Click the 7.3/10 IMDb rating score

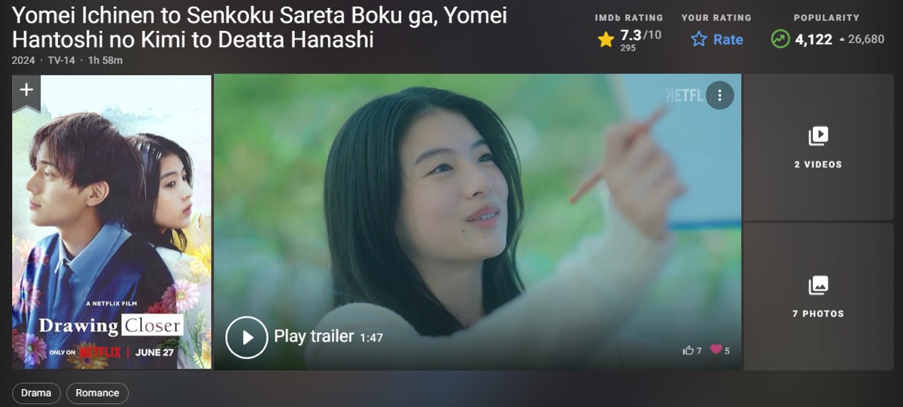(640, 35)
